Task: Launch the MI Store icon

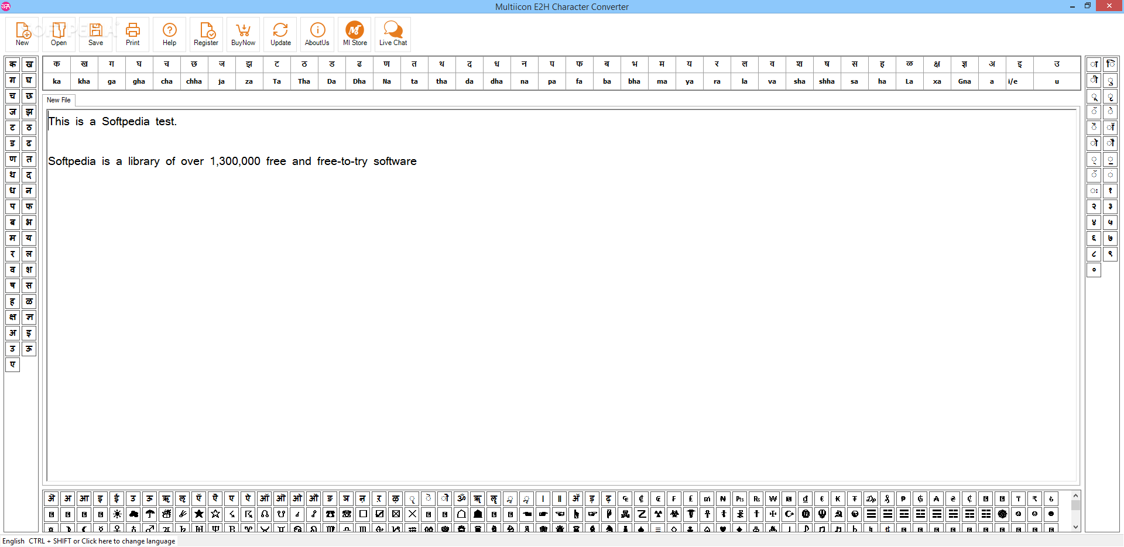Action: (355, 34)
